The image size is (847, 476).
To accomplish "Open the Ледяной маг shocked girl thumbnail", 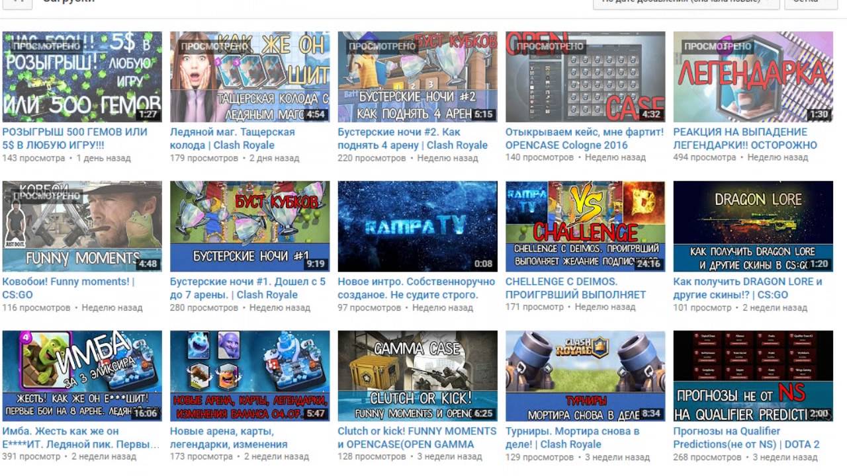I will [249, 77].
